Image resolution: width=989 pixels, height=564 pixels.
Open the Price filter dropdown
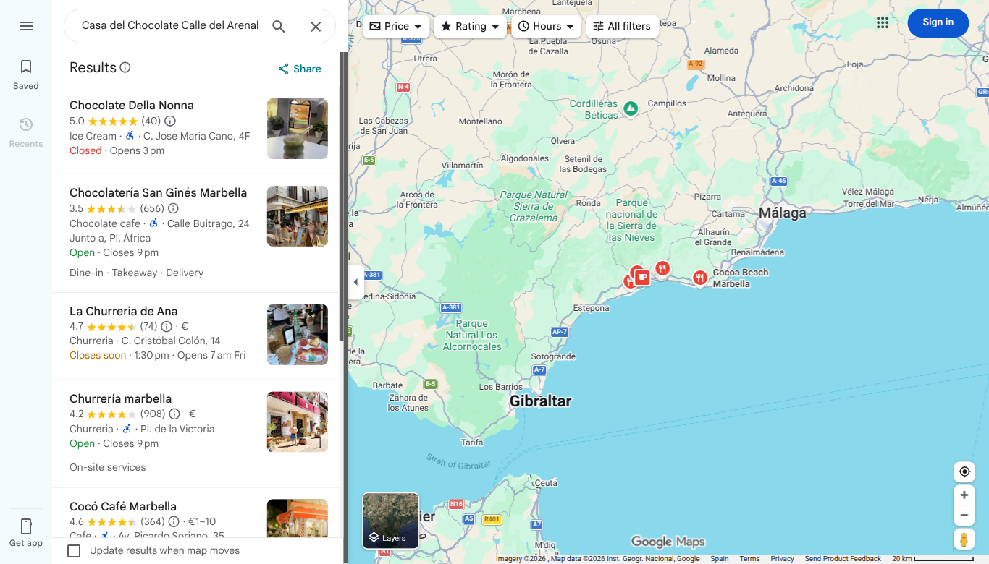[396, 26]
